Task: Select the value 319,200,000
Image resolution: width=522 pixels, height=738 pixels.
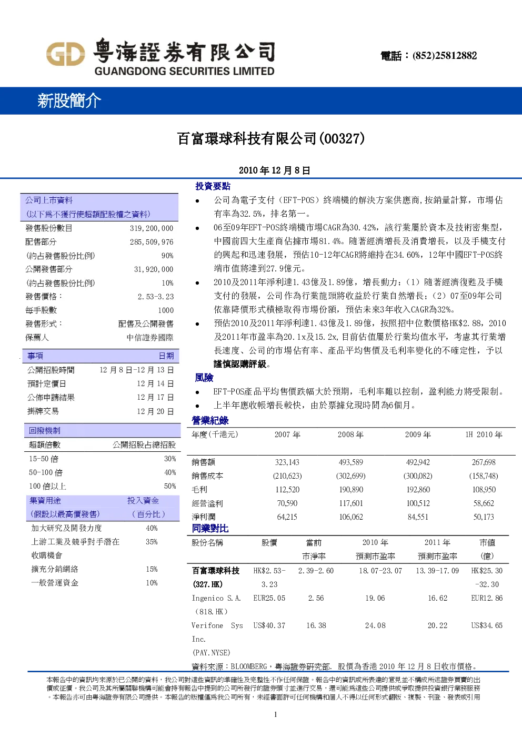Action: (x=152, y=228)
